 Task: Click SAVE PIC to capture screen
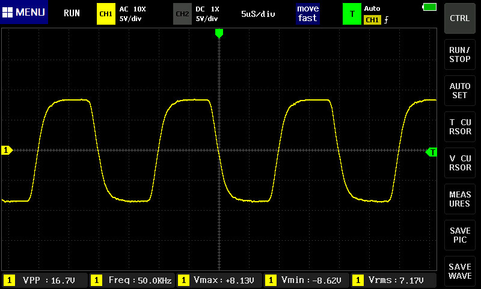[459, 235]
